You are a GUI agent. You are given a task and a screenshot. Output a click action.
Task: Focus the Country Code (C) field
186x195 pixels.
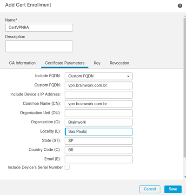99,150
